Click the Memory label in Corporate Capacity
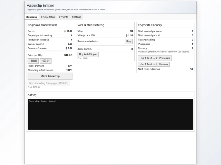 (142, 48)
